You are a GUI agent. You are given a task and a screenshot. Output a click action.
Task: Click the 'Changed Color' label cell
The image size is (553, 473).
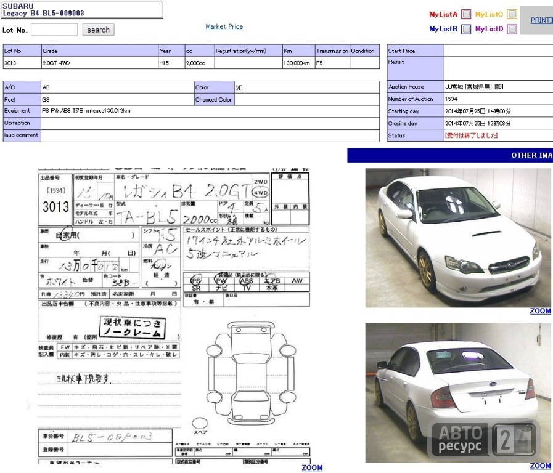coord(214,99)
